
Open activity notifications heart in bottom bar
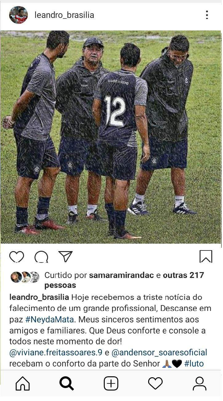tap(155, 383)
